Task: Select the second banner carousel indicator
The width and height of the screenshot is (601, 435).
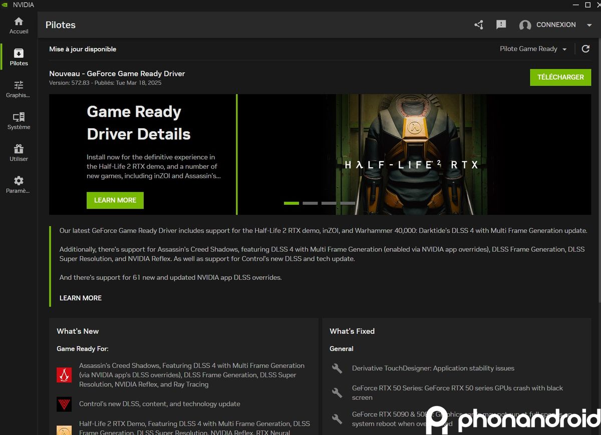Action: (310, 203)
